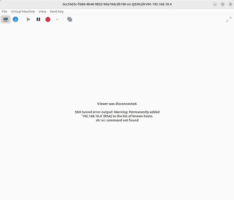The height and width of the screenshot is (200, 234).
Task: Power on the virtual machine with Run
Action: [x=29, y=19]
